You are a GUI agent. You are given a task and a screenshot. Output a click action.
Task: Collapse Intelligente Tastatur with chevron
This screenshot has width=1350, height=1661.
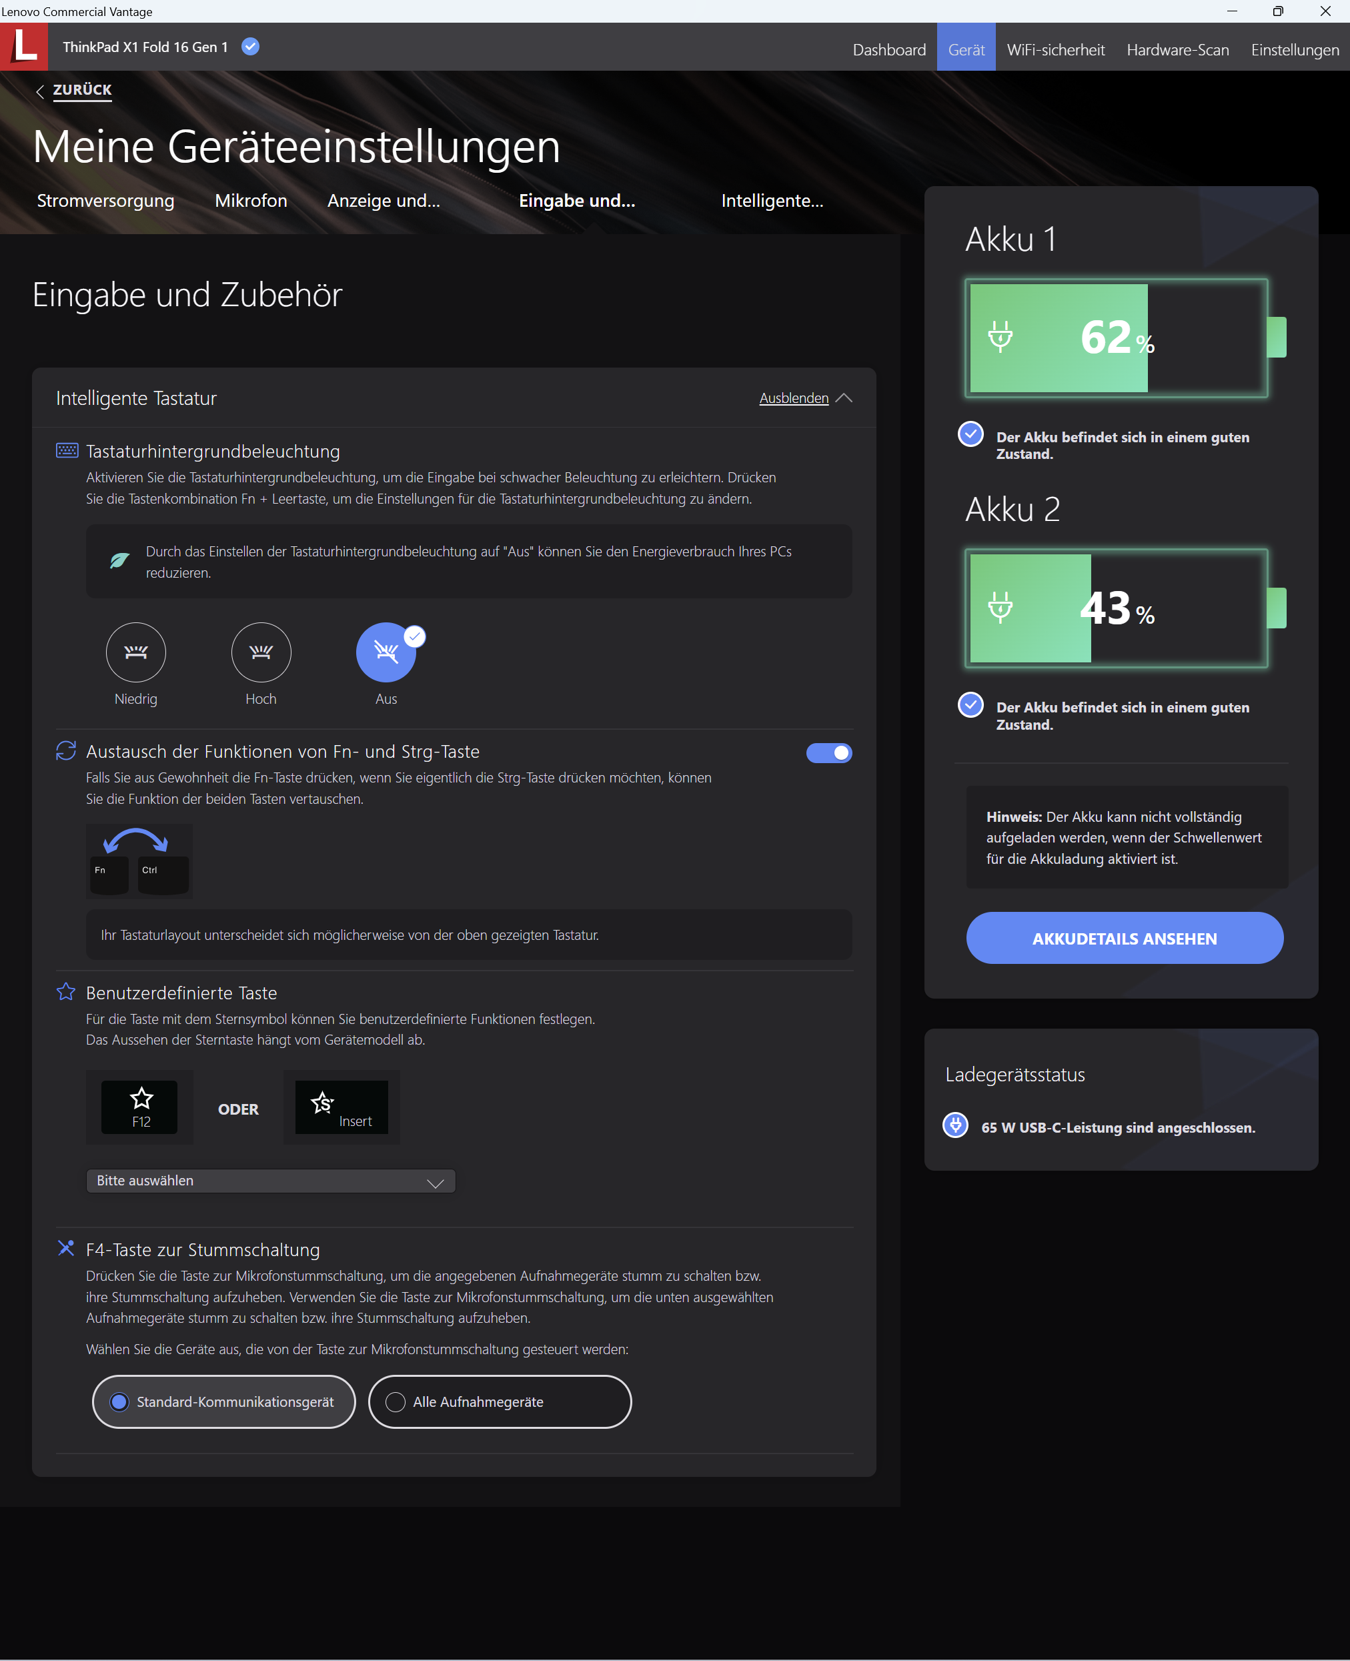(844, 398)
